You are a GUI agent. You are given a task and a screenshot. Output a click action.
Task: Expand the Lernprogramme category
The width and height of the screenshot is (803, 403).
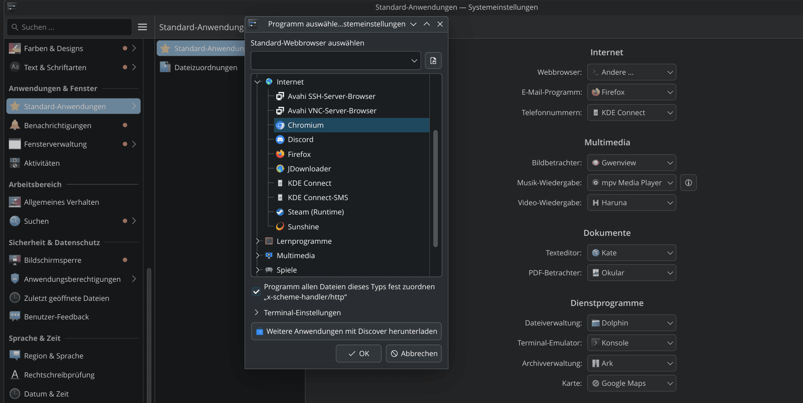258,241
